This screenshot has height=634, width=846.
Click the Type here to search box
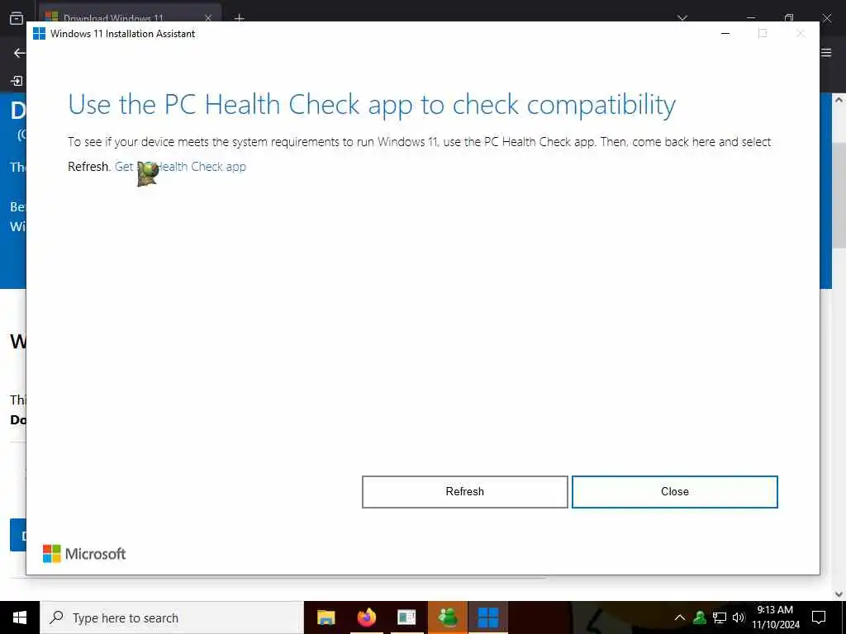click(172, 617)
